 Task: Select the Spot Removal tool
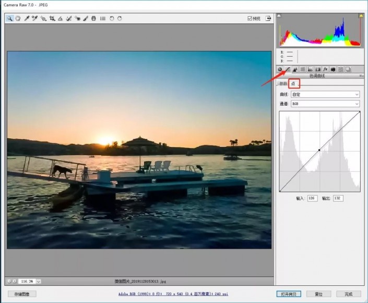(68, 18)
